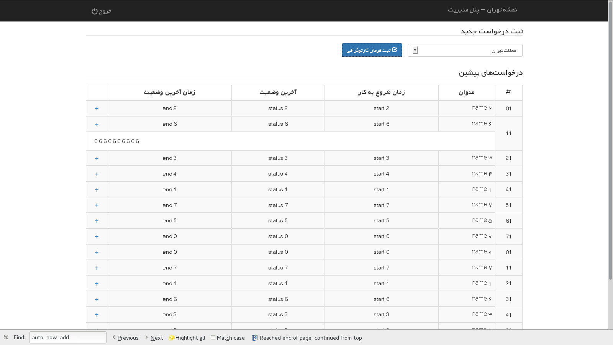Click plus icon in row 51 with start 7
613x345 pixels.
coord(97,205)
